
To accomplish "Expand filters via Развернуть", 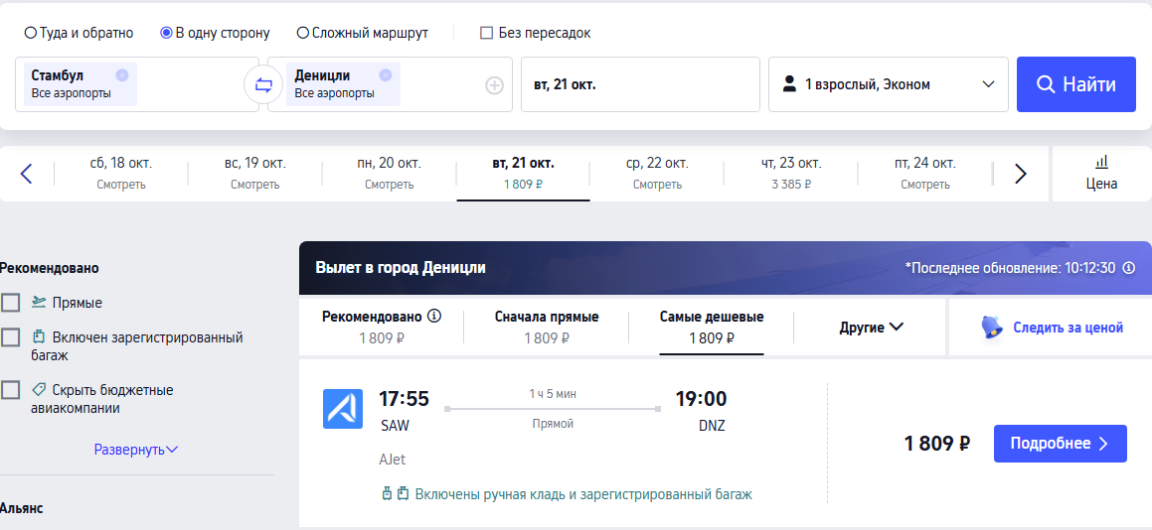I will pyautogui.click(x=136, y=450).
